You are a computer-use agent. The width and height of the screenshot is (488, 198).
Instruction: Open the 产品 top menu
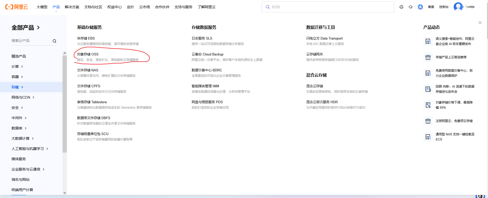tap(56, 7)
